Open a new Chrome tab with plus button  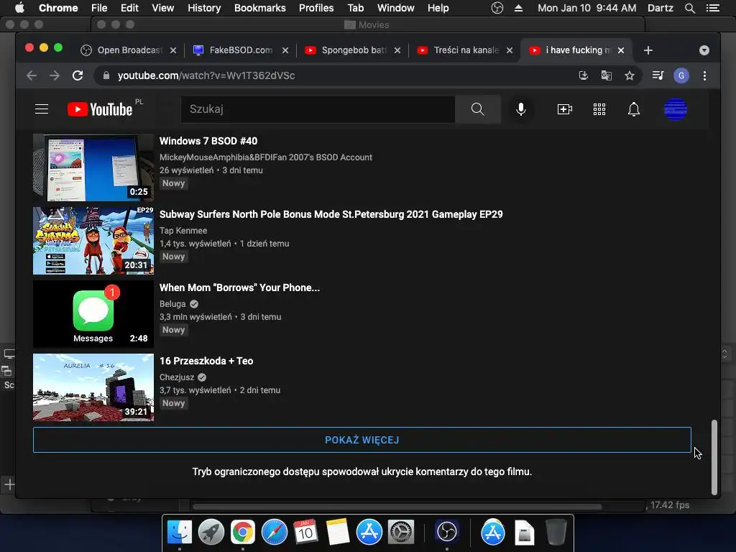[648, 50]
